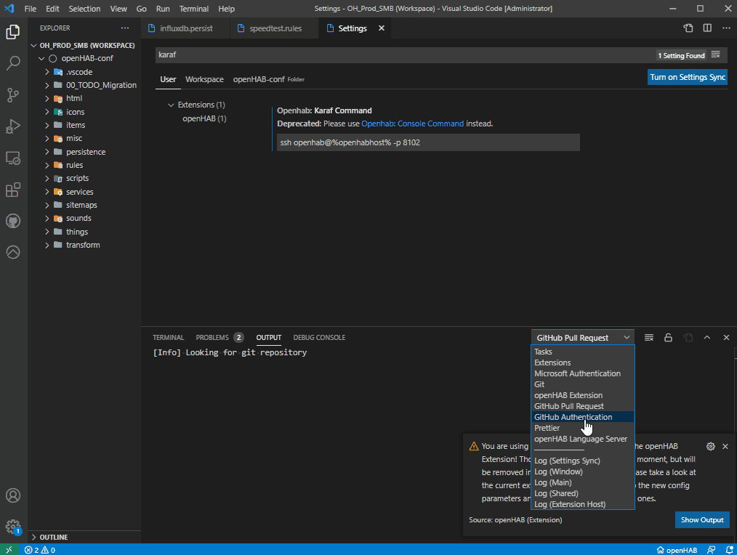Switch to the Problems panel tab

coord(212,338)
